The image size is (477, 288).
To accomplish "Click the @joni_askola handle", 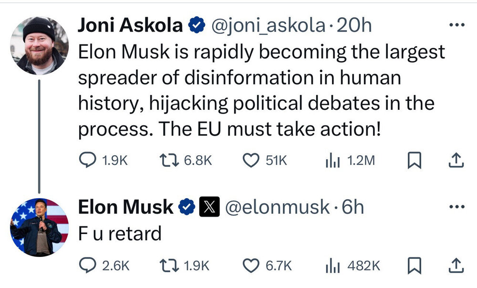I will (x=268, y=25).
